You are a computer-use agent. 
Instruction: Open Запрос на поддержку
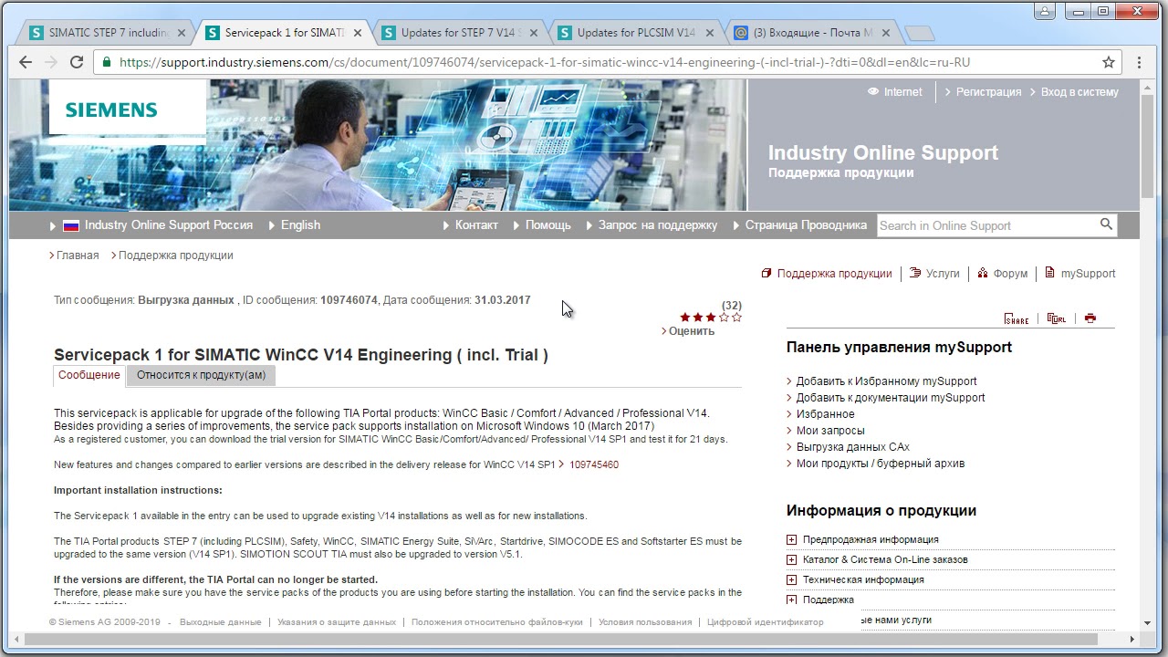[x=658, y=225]
